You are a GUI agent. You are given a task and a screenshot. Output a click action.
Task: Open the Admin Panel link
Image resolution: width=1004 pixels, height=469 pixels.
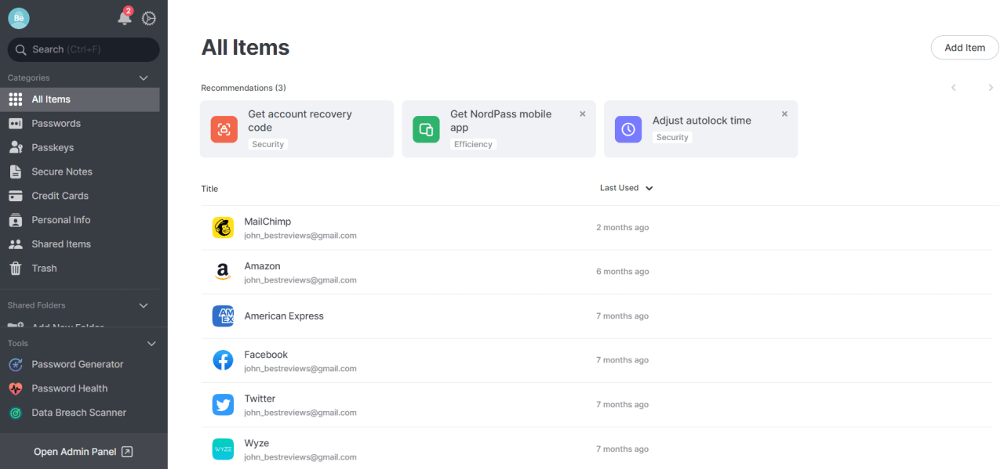tap(83, 452)
